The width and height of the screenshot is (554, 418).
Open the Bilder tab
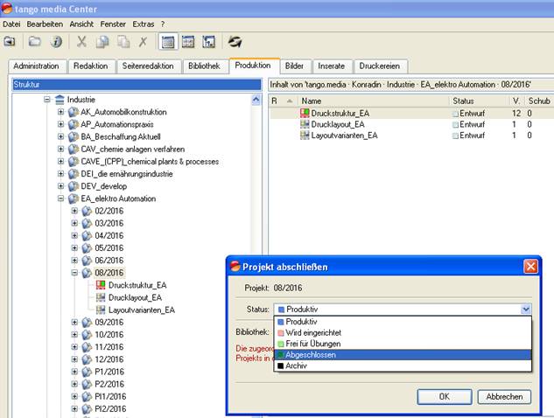click(295, 66)
